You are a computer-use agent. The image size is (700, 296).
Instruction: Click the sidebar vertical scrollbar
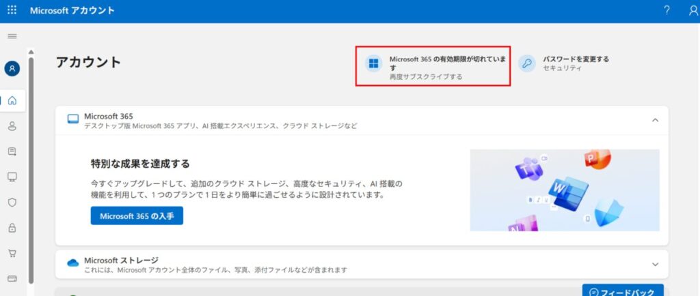click(31, 169)
